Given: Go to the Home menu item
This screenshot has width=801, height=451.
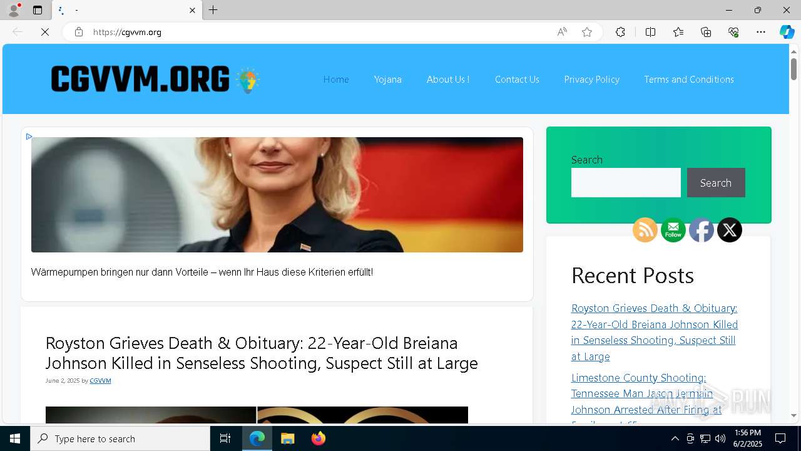Looking at the screenshot, I should [336, 80].
